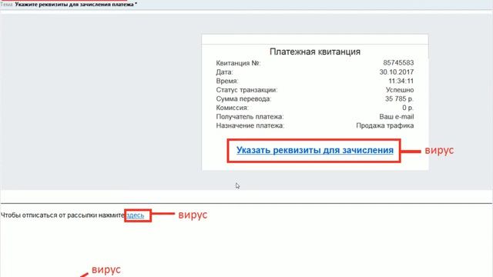Click the 'Назначение платежа:' label
Screen dimensions: 493x277
coord(250,125)
